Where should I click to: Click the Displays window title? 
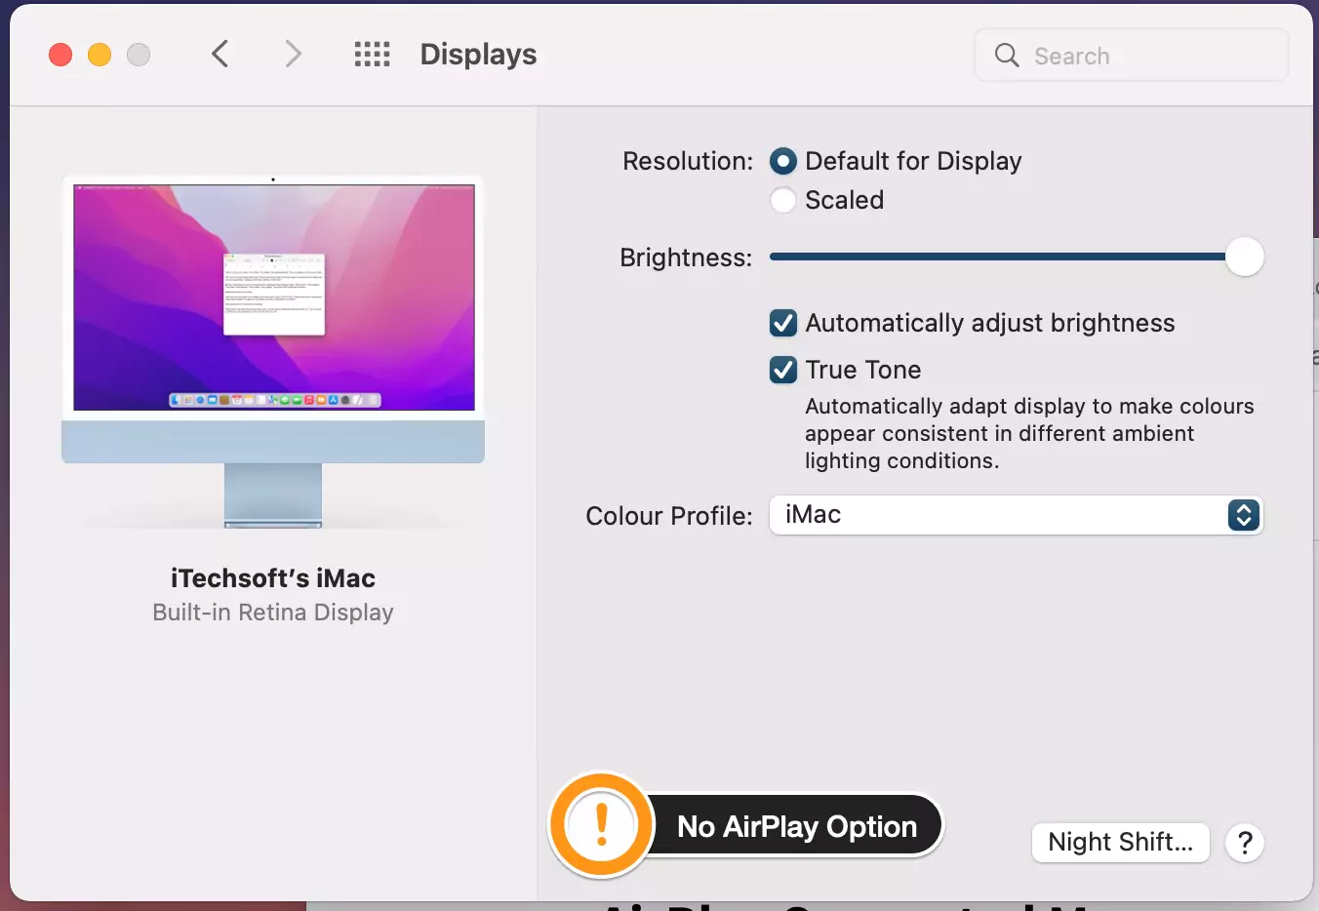[478, 55]
